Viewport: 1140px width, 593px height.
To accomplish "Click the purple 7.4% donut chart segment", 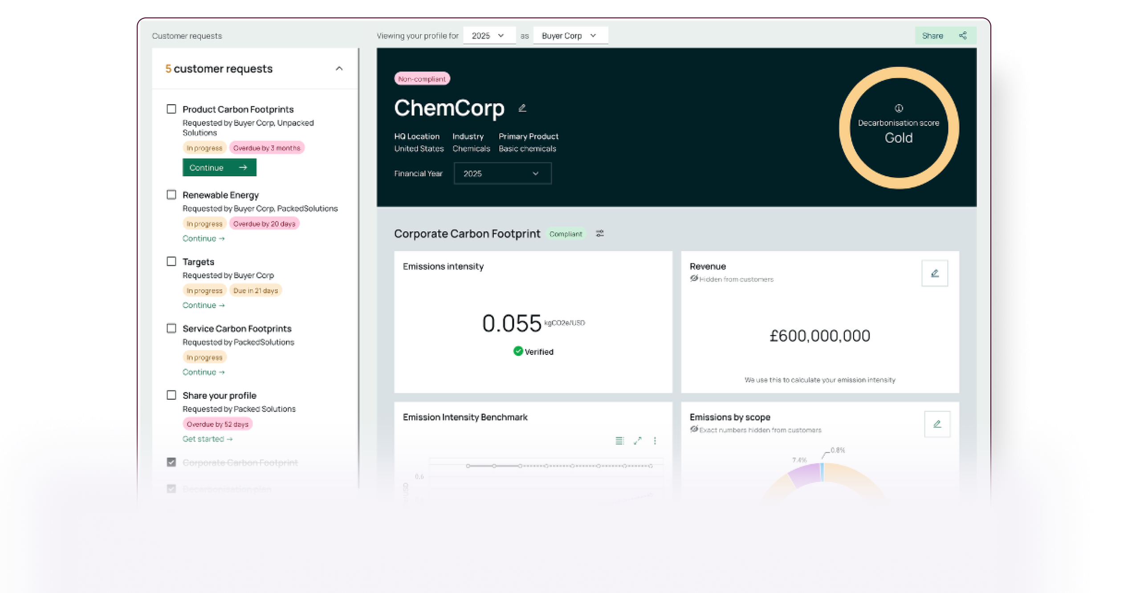I will 805,475.
